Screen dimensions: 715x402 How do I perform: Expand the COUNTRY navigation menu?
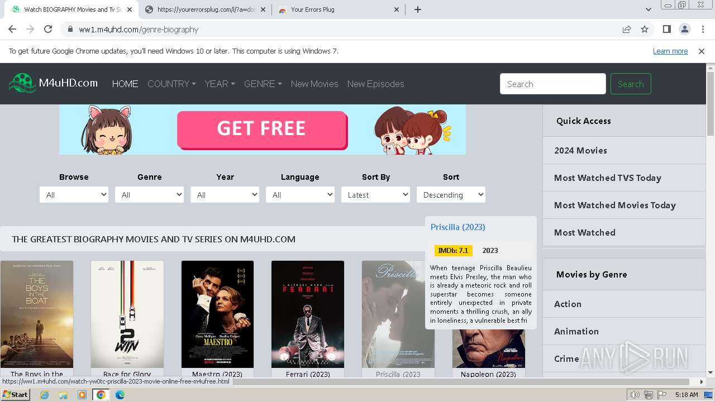point(171,84)
